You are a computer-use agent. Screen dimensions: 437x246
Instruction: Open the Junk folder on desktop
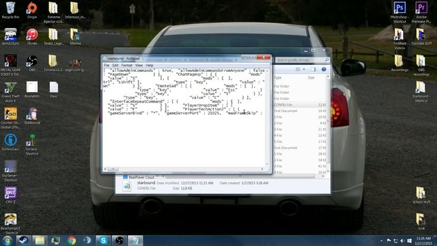pos(421,221)
